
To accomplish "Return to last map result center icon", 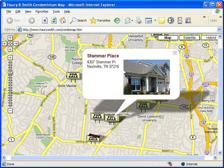I will coord(10,43).
